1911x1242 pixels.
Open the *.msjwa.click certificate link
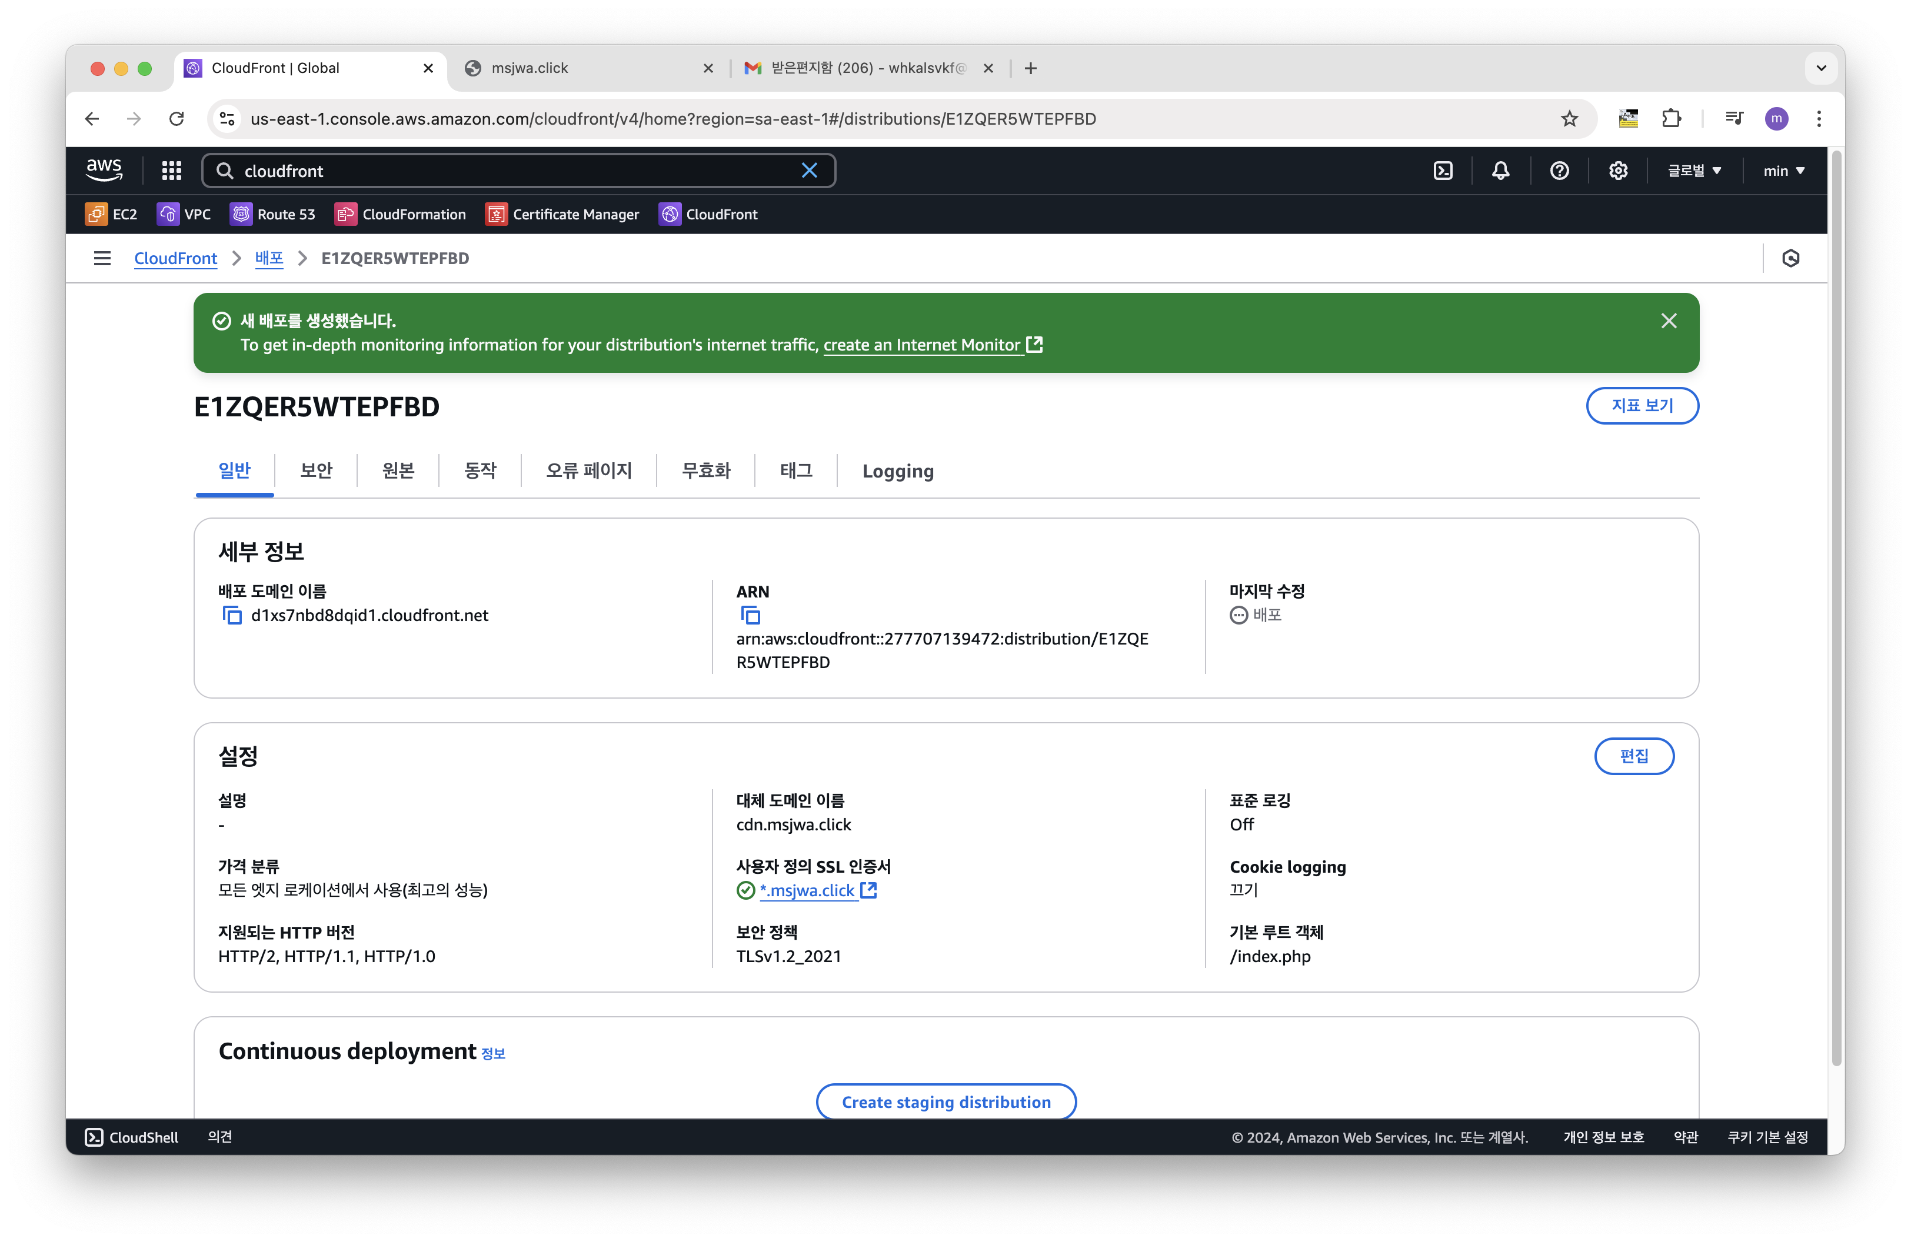coord(808,890)
